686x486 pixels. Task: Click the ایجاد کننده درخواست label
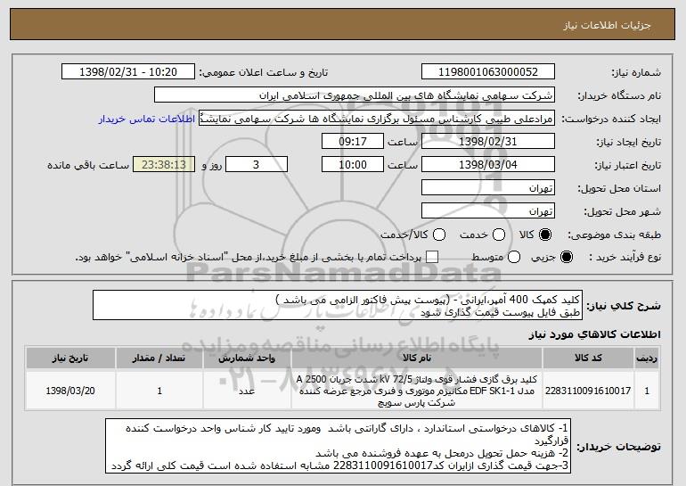tap(611, 119)
